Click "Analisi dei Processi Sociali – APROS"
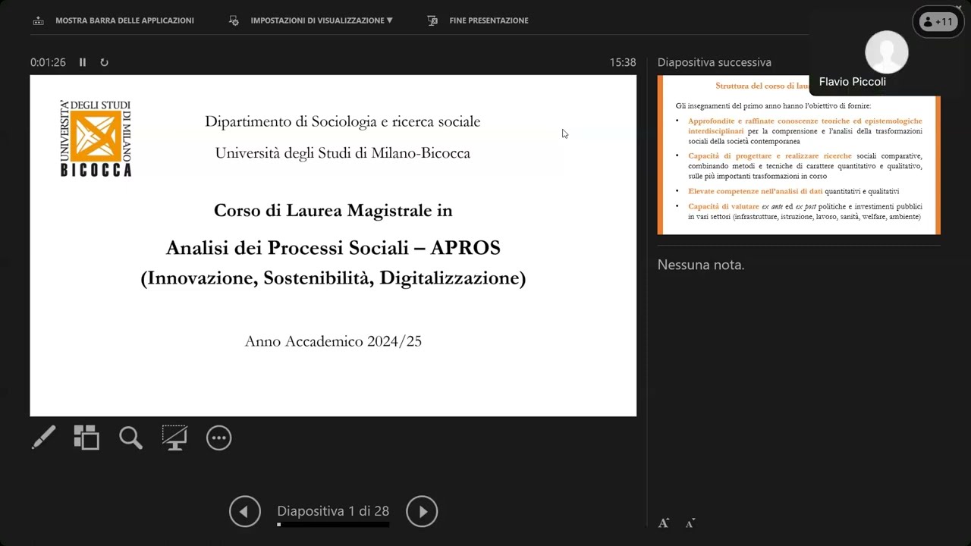 point(333,247)
